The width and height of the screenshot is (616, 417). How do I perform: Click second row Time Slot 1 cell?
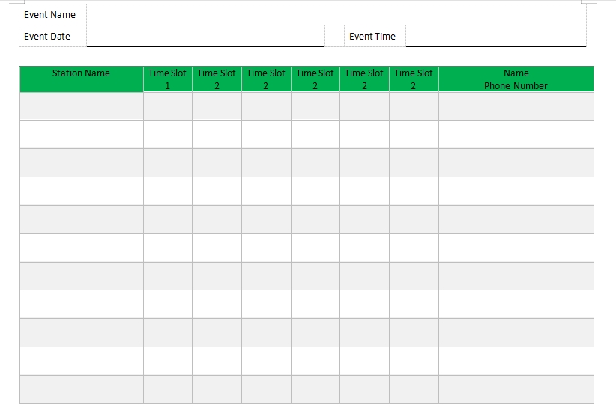[x=167, y=135]
